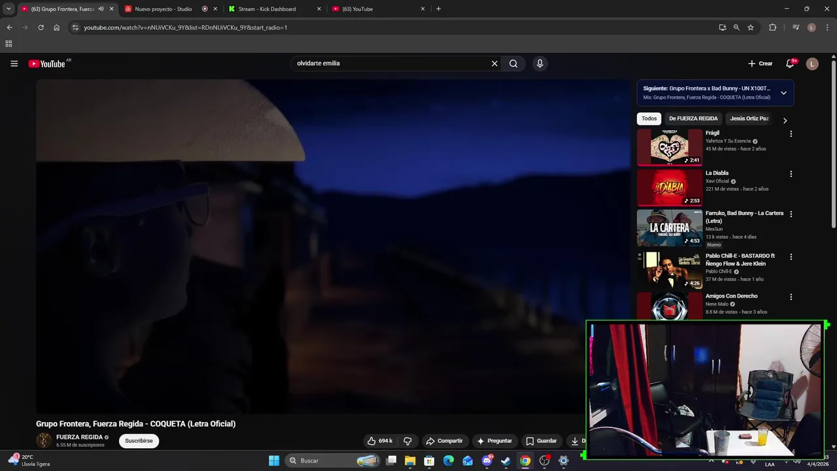This screenshot has height=471, width=837.
Task: Open FUERZA REGIDA channel name link
Action: 79,437
